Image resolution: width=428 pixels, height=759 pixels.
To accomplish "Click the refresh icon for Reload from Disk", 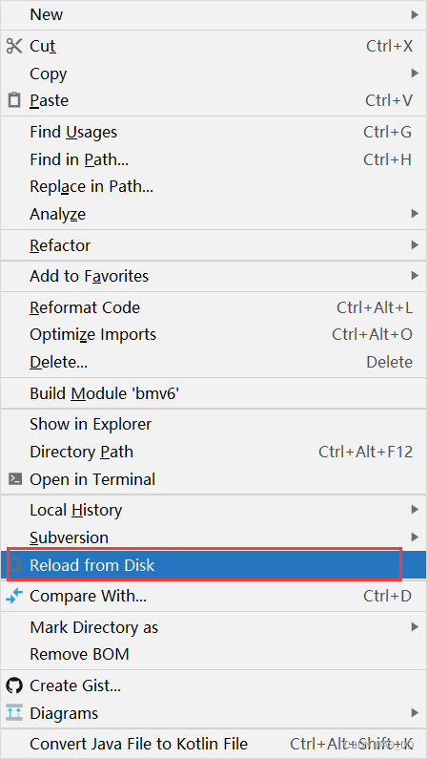I will [15, 564].
